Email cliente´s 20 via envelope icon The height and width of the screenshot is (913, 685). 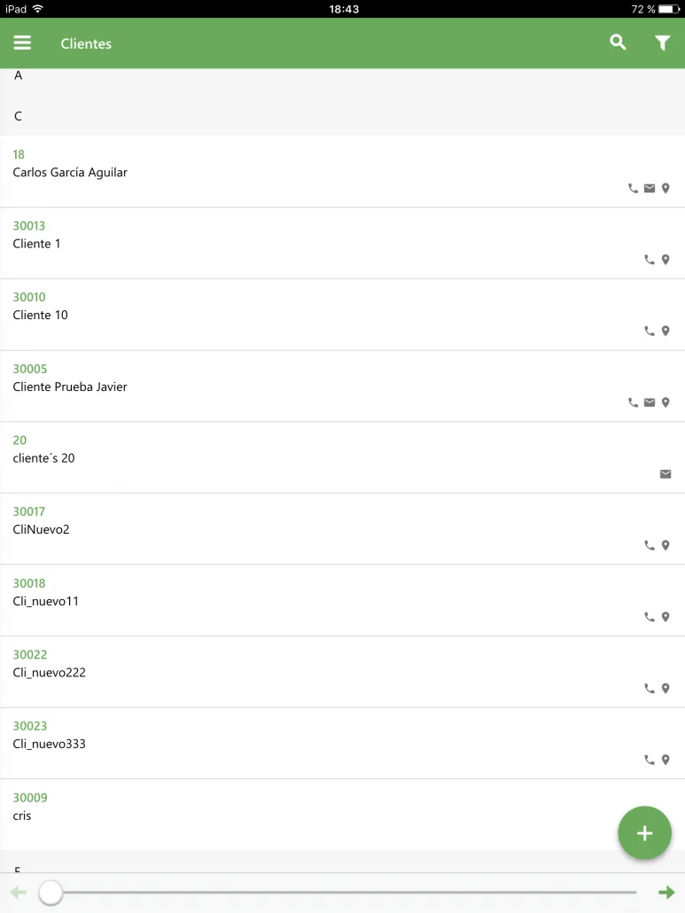pyautogui.click(x=666, y=474)
